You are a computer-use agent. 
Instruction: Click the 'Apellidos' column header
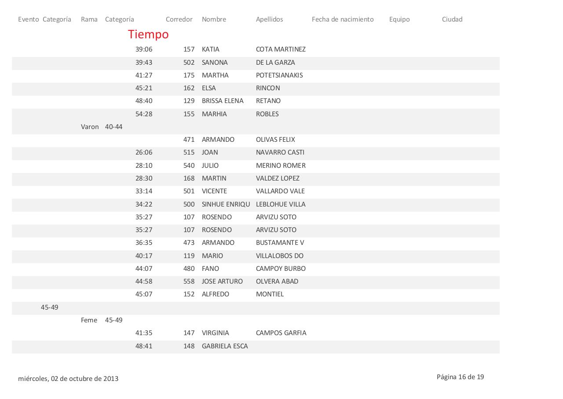(270, 19)
